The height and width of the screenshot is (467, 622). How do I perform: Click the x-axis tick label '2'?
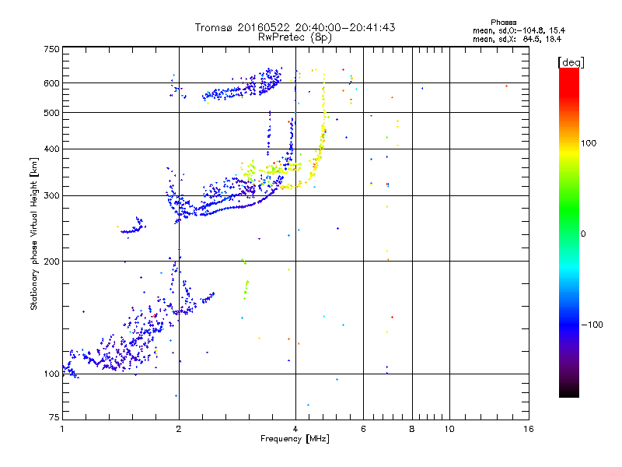click(x=179, y=429)
